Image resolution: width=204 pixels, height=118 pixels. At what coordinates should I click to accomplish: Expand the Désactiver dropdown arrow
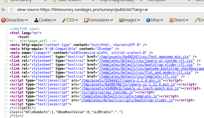click(26, 20)
